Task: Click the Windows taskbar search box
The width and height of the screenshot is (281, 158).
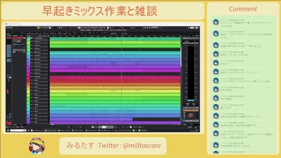Action: coord(18,130)
